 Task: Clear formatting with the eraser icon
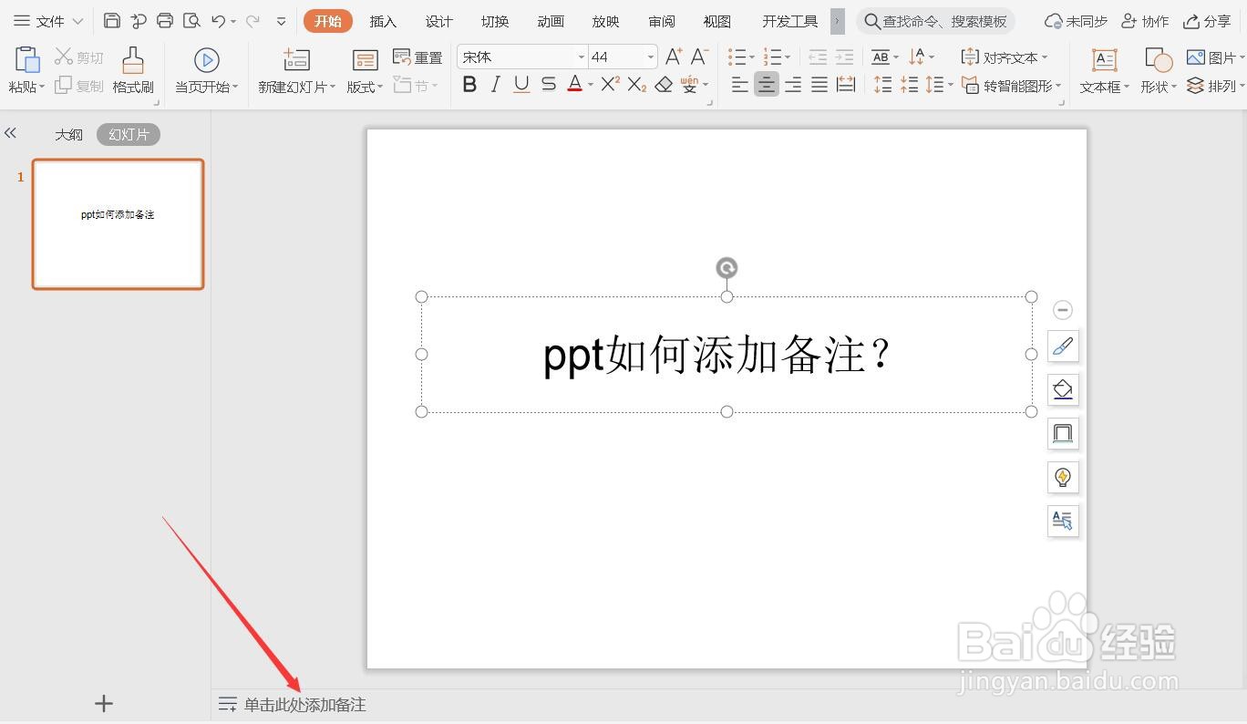[664, 85]
